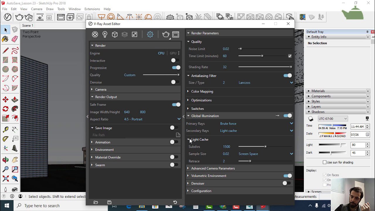Select CPU render engine
The width and height of the screenshot is (375, 211).
click(161, 53)
